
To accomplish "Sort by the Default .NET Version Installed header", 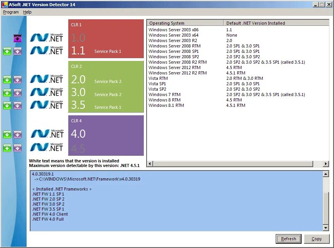I will pyautogui.click(x=276, y=23).
